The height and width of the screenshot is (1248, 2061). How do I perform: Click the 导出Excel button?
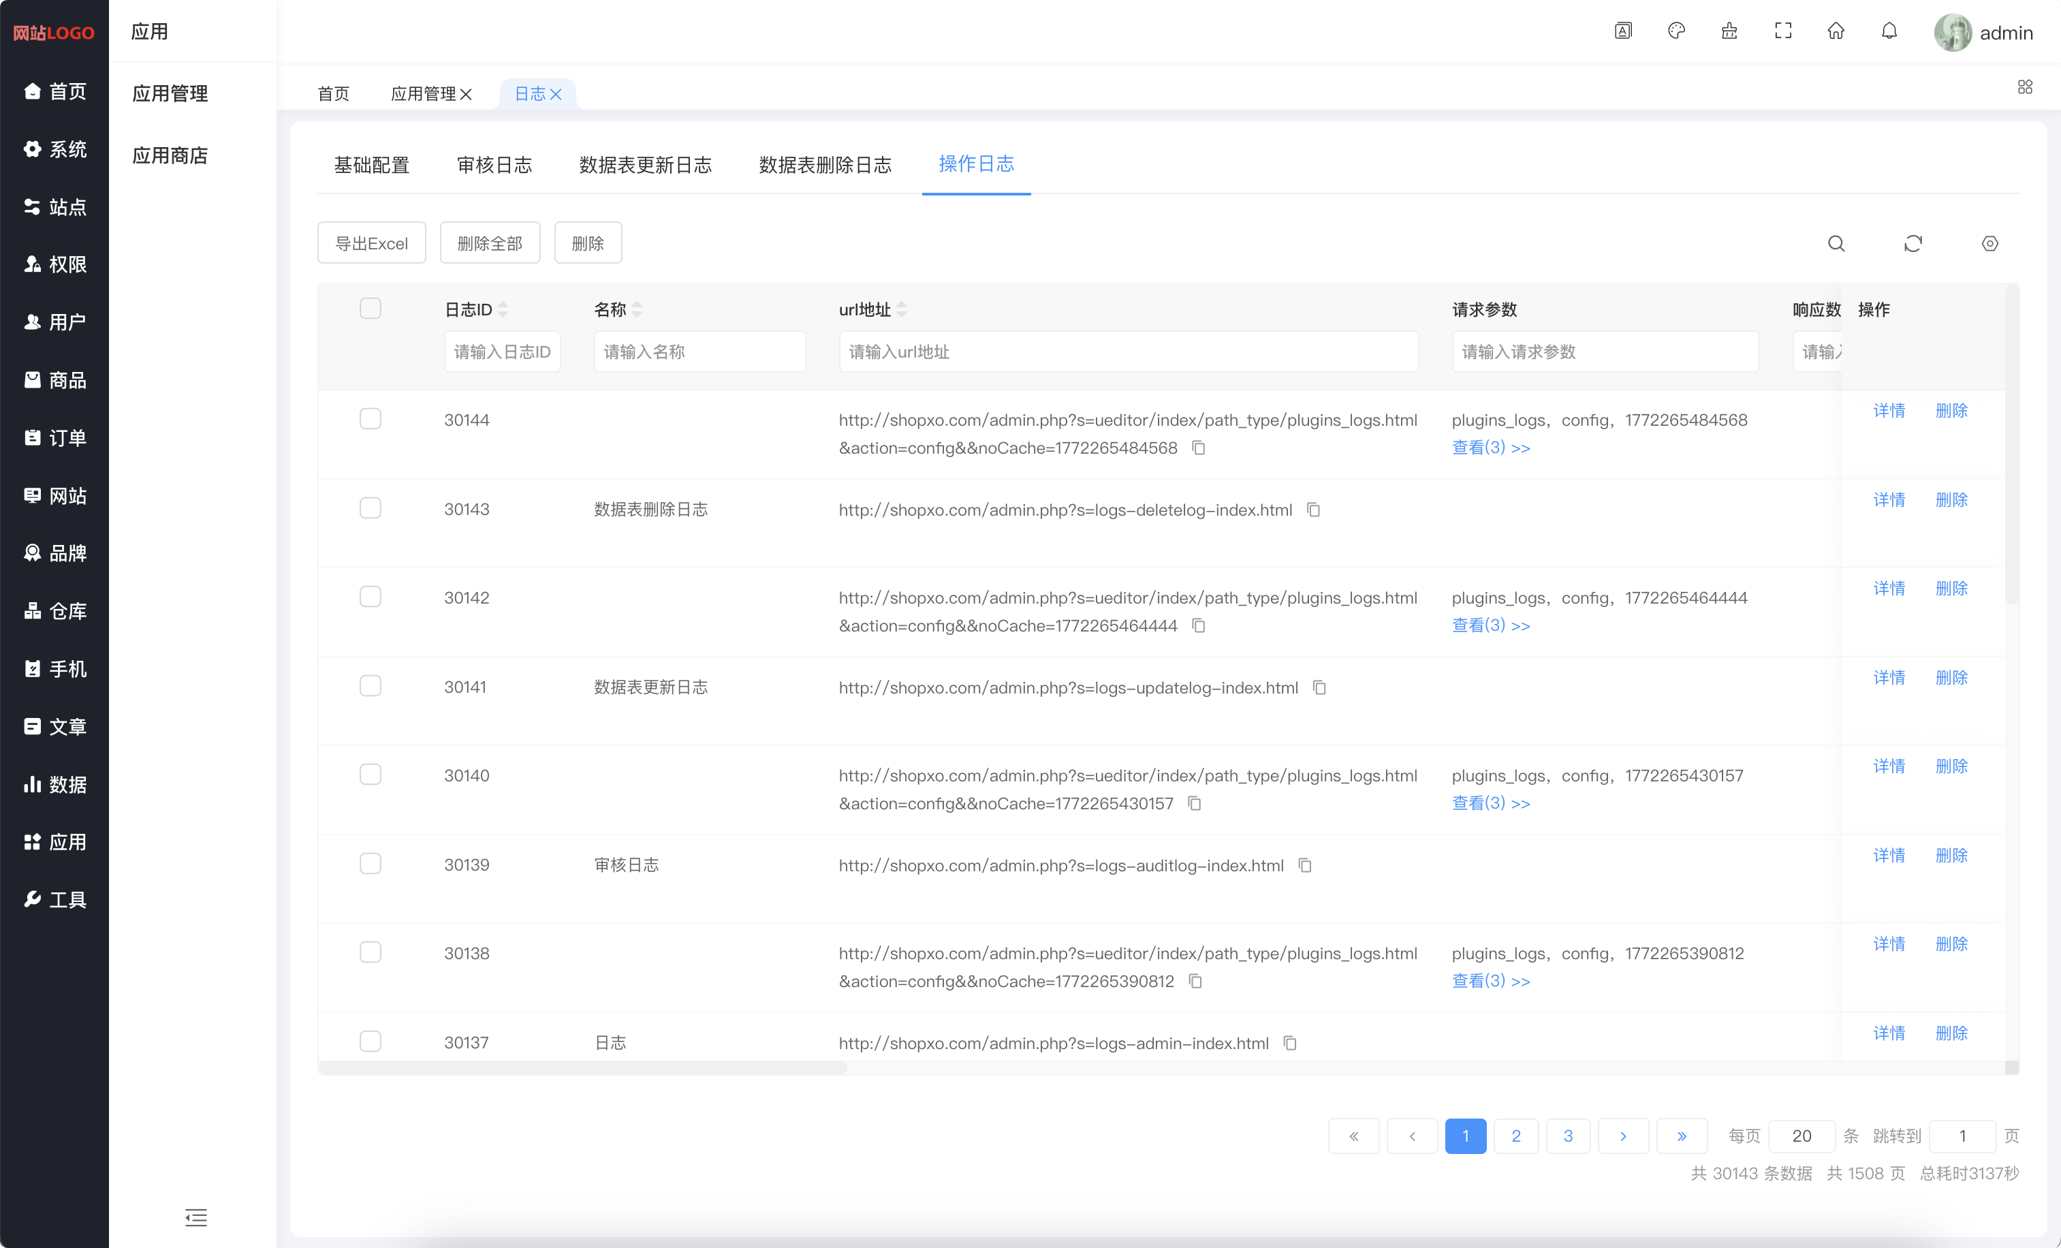point(371,243)
